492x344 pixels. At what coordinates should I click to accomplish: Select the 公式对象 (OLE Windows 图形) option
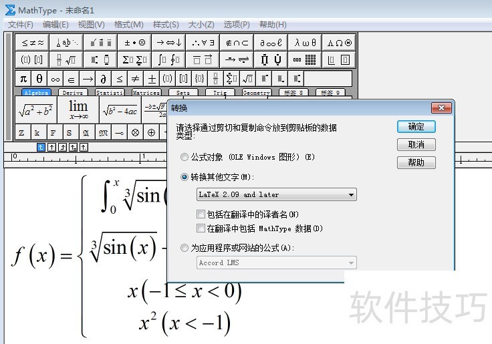185,157
